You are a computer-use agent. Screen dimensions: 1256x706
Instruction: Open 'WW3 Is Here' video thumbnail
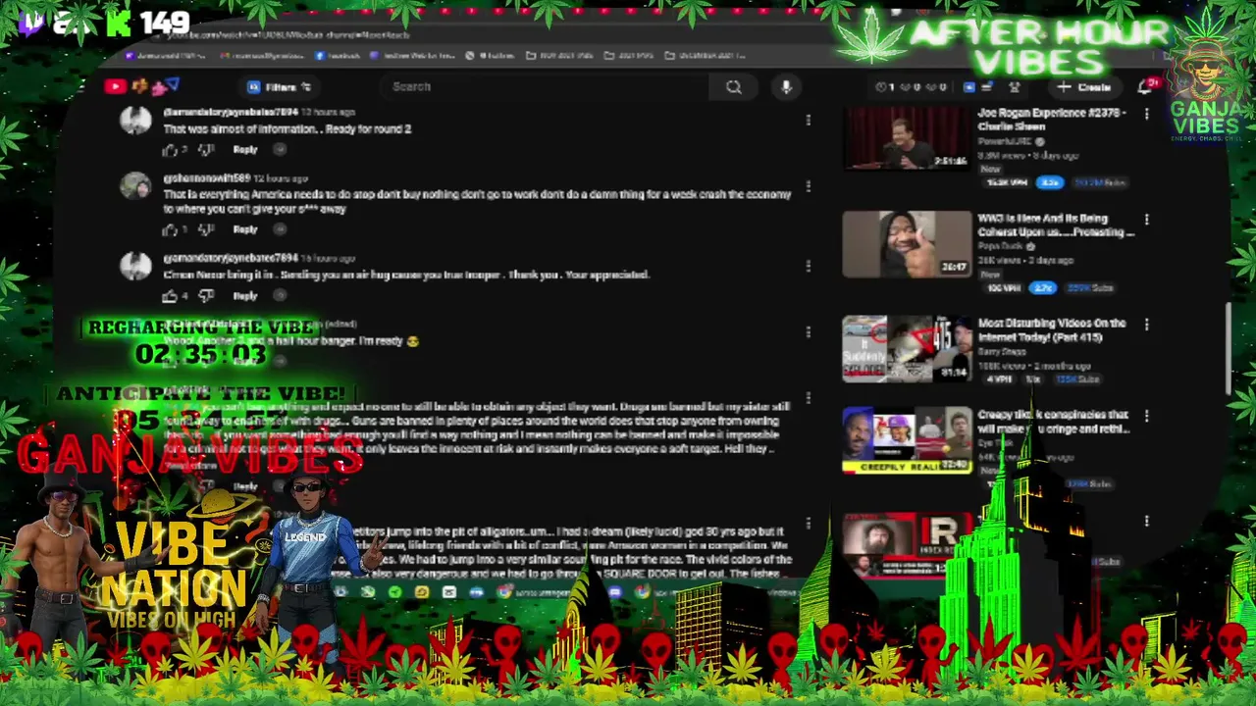pos(907,244)
